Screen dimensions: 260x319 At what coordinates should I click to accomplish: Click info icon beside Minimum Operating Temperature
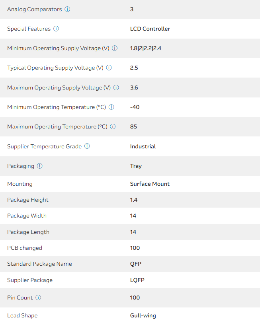tap(111, 107)
